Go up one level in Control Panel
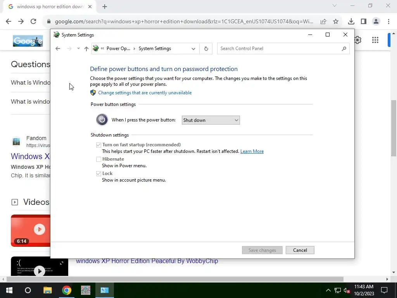This screenshot has width=397, height=298. 86,49
